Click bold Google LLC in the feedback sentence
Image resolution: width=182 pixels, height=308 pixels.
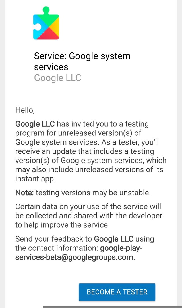(x=113, y=239)
